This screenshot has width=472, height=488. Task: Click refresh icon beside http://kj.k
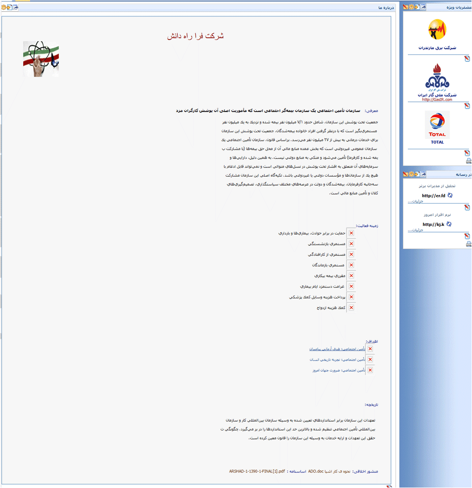tap(449, 224)
